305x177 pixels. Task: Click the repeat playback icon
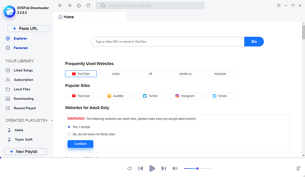click(129, 168)
